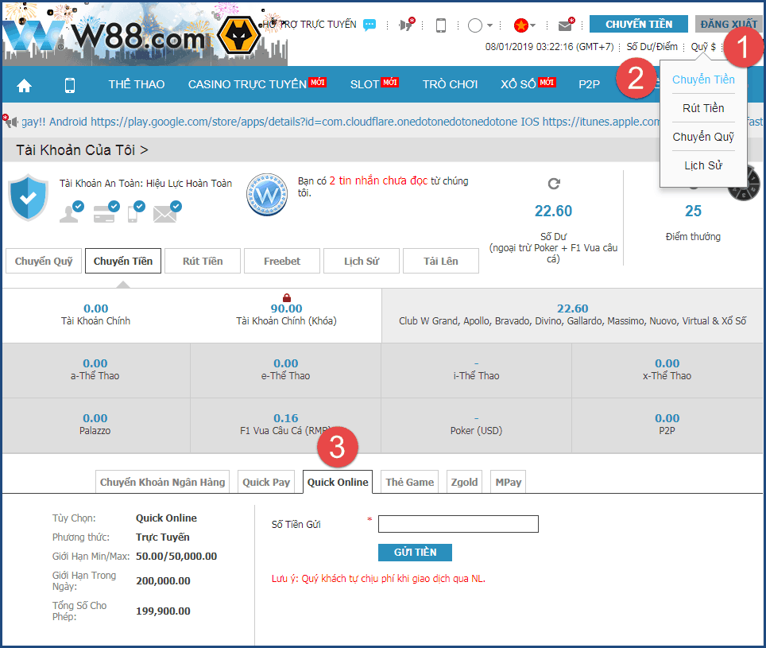Viewport: 766px width, 648px height.
Task: Open the language flag dropdown
Action: coord(524,25)
